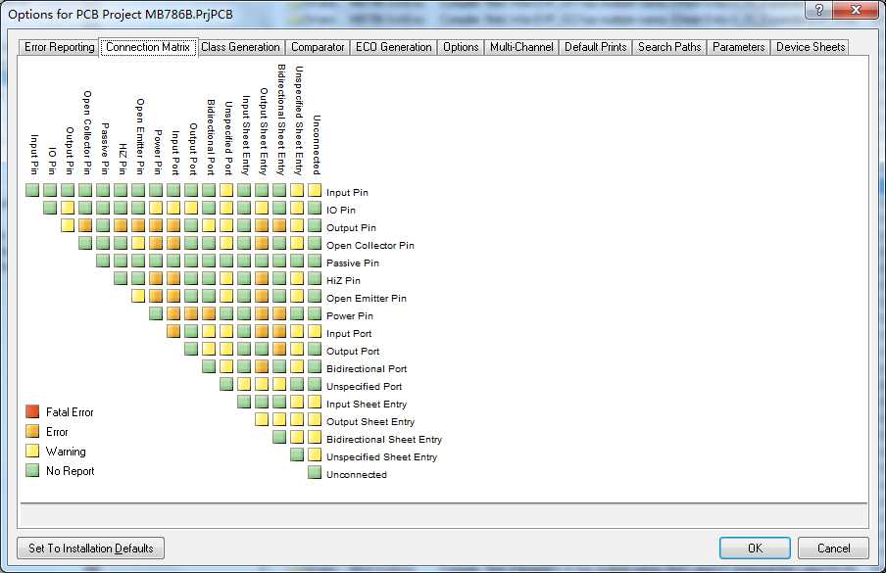
Task: Toggle cell at Input Pin row, Unconnected column
Action: pyautogui.click(x=315, y=190)
